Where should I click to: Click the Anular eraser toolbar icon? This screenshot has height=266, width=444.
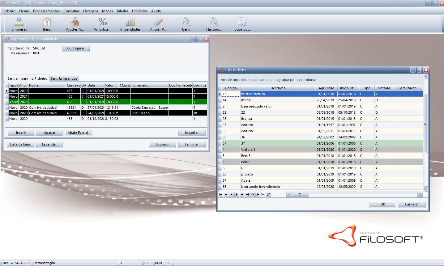coord(158,24)
